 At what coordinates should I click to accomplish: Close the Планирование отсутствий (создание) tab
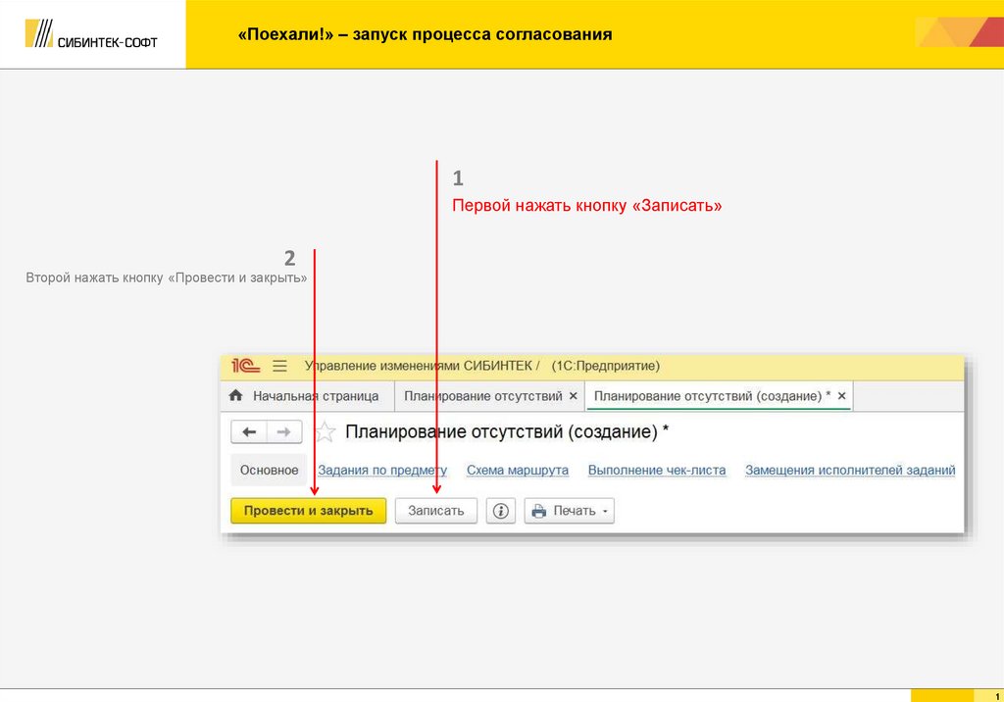click(x=842, y=396)
